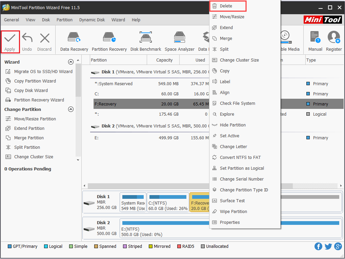Undo the last operation
Viewport: 345px width, 259px height.
click(27, 41)
